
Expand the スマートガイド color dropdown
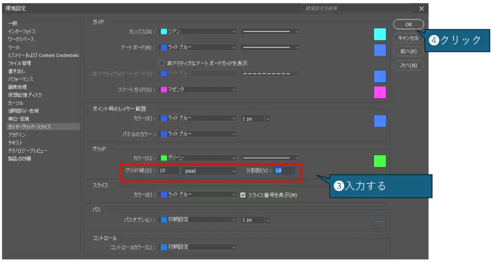click(198, 90)
